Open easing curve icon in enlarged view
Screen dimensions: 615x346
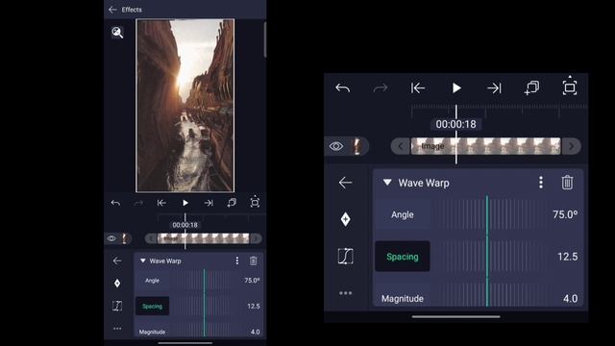click(345, 257)
